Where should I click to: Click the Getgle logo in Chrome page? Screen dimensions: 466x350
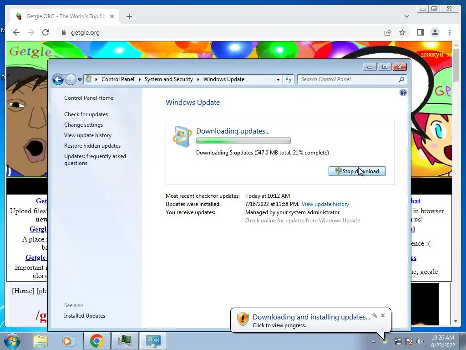point(30,51)
